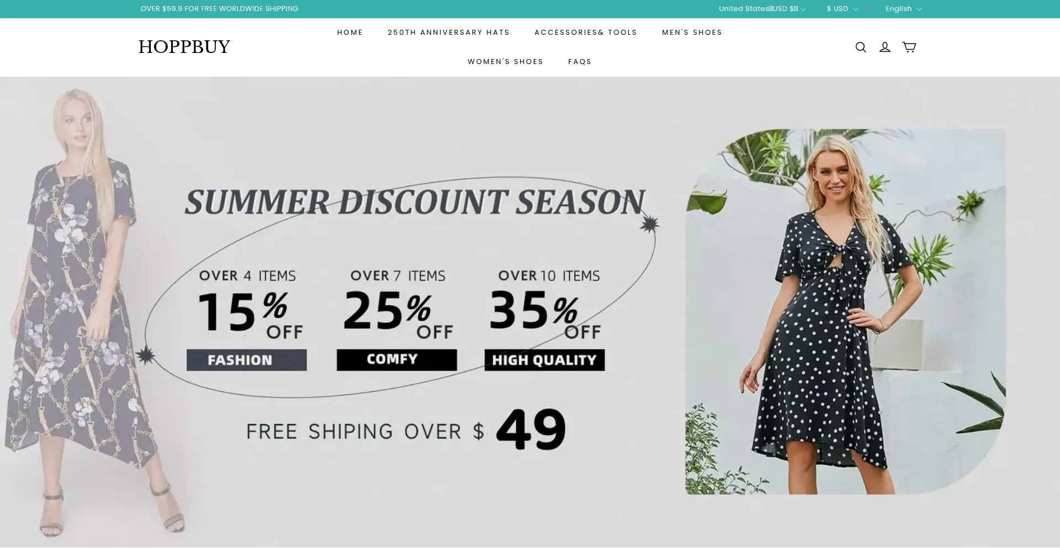Navigate to MEN'S SHOES

(692, 33)
